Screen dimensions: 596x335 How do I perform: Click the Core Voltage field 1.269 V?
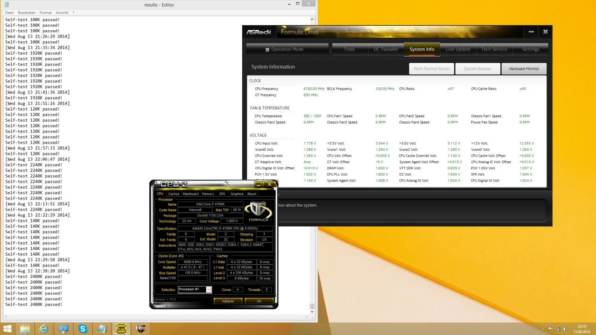click(231, 221)
